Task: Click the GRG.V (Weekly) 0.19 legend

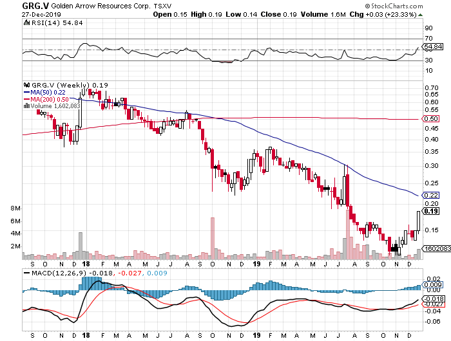Action: click(x=70, y=85)
